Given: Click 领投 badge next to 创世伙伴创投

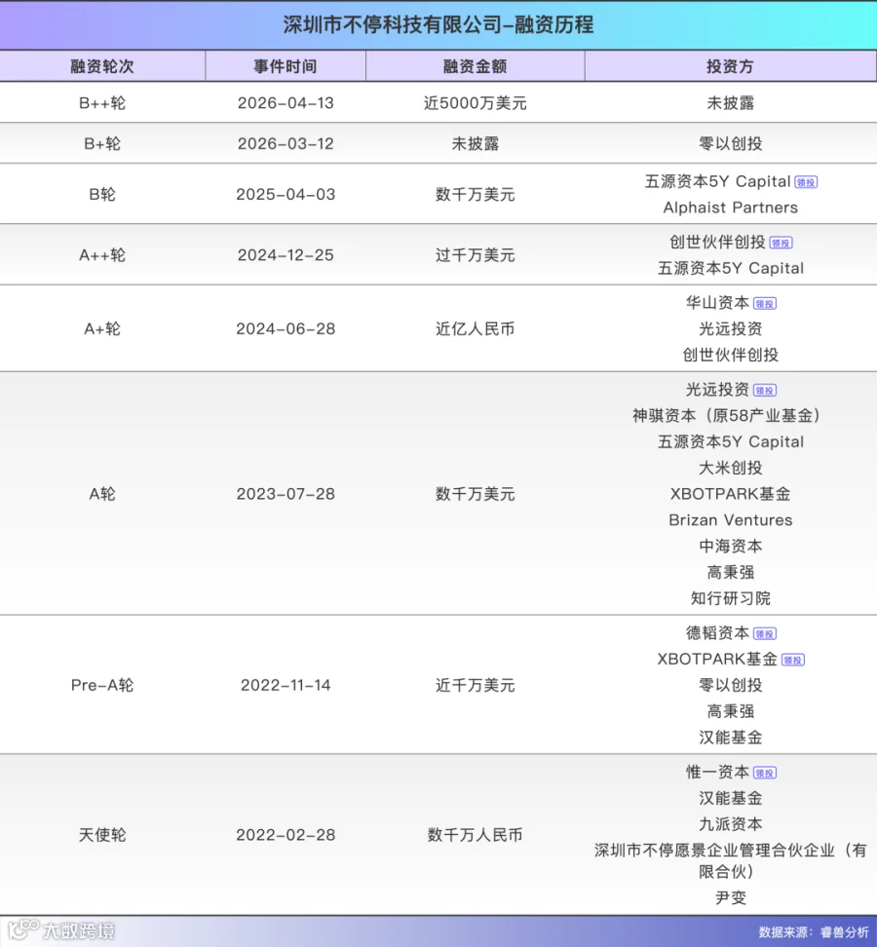Looking at the screenshot, I should point(781,243).
